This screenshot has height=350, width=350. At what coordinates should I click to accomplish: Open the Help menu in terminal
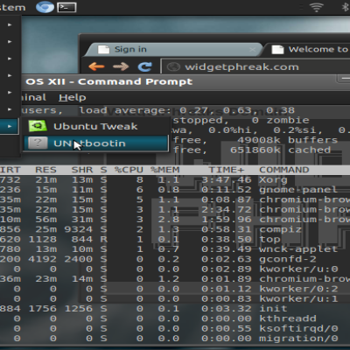point(73,97)
